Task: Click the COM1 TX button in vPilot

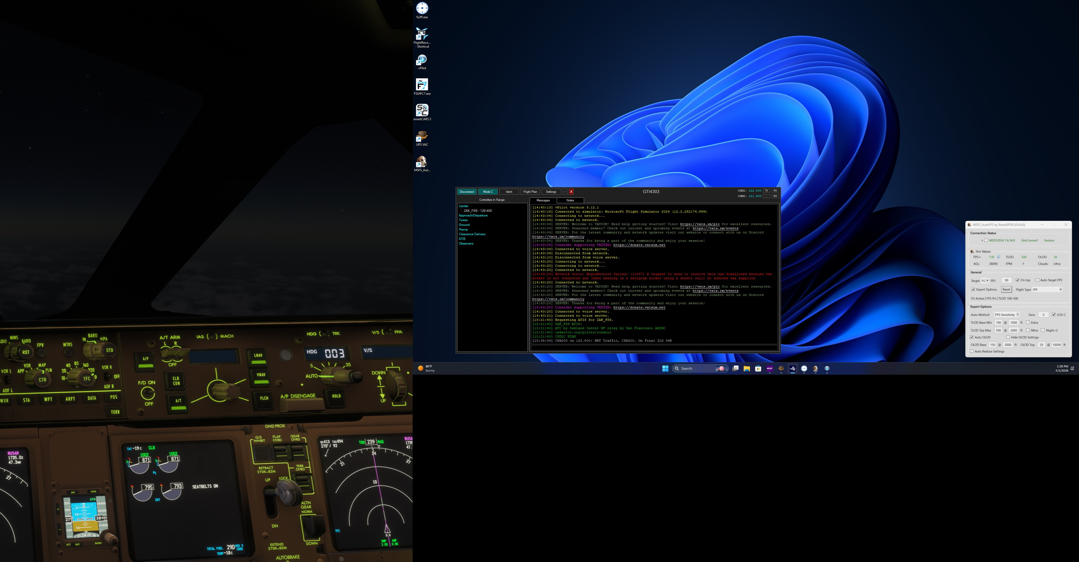Action: tap(767, 191)
